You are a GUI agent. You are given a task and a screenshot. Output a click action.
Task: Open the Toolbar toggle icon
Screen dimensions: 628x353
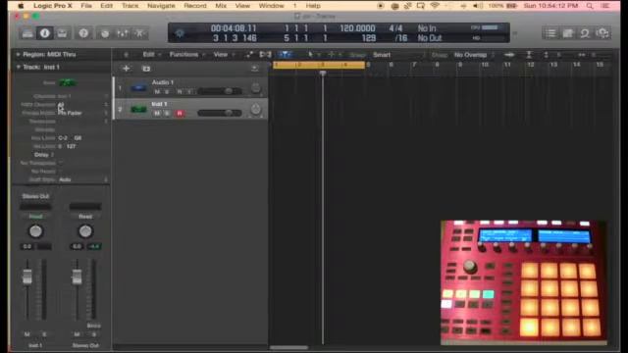point(62,33)
